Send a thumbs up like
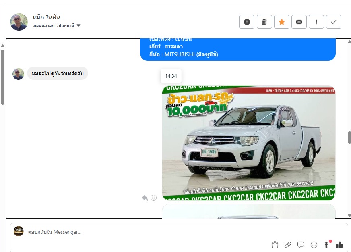351x252 pixels. [340, 245]
